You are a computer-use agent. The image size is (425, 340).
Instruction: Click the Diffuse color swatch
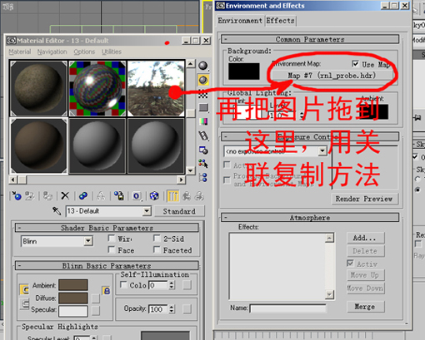click(x=73, y=298)
